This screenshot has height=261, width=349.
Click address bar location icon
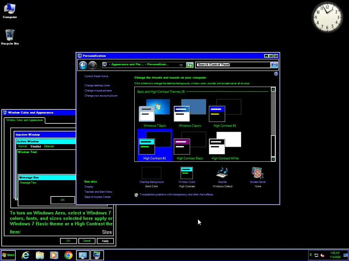click(105, 65)
